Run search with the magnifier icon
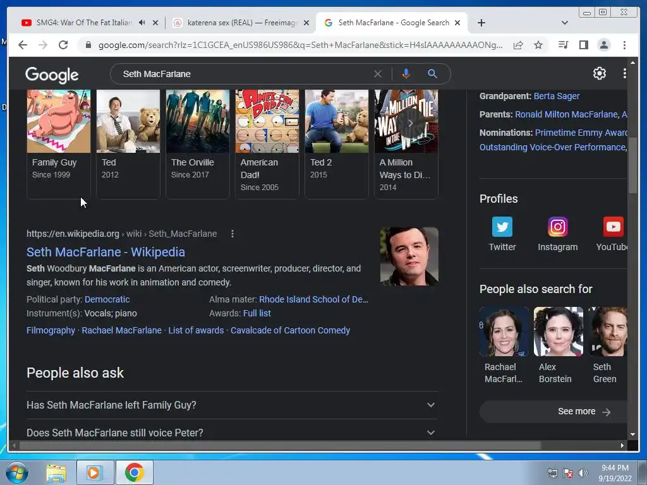Viewport: 647px width, 485px height. tap(432, 74)
